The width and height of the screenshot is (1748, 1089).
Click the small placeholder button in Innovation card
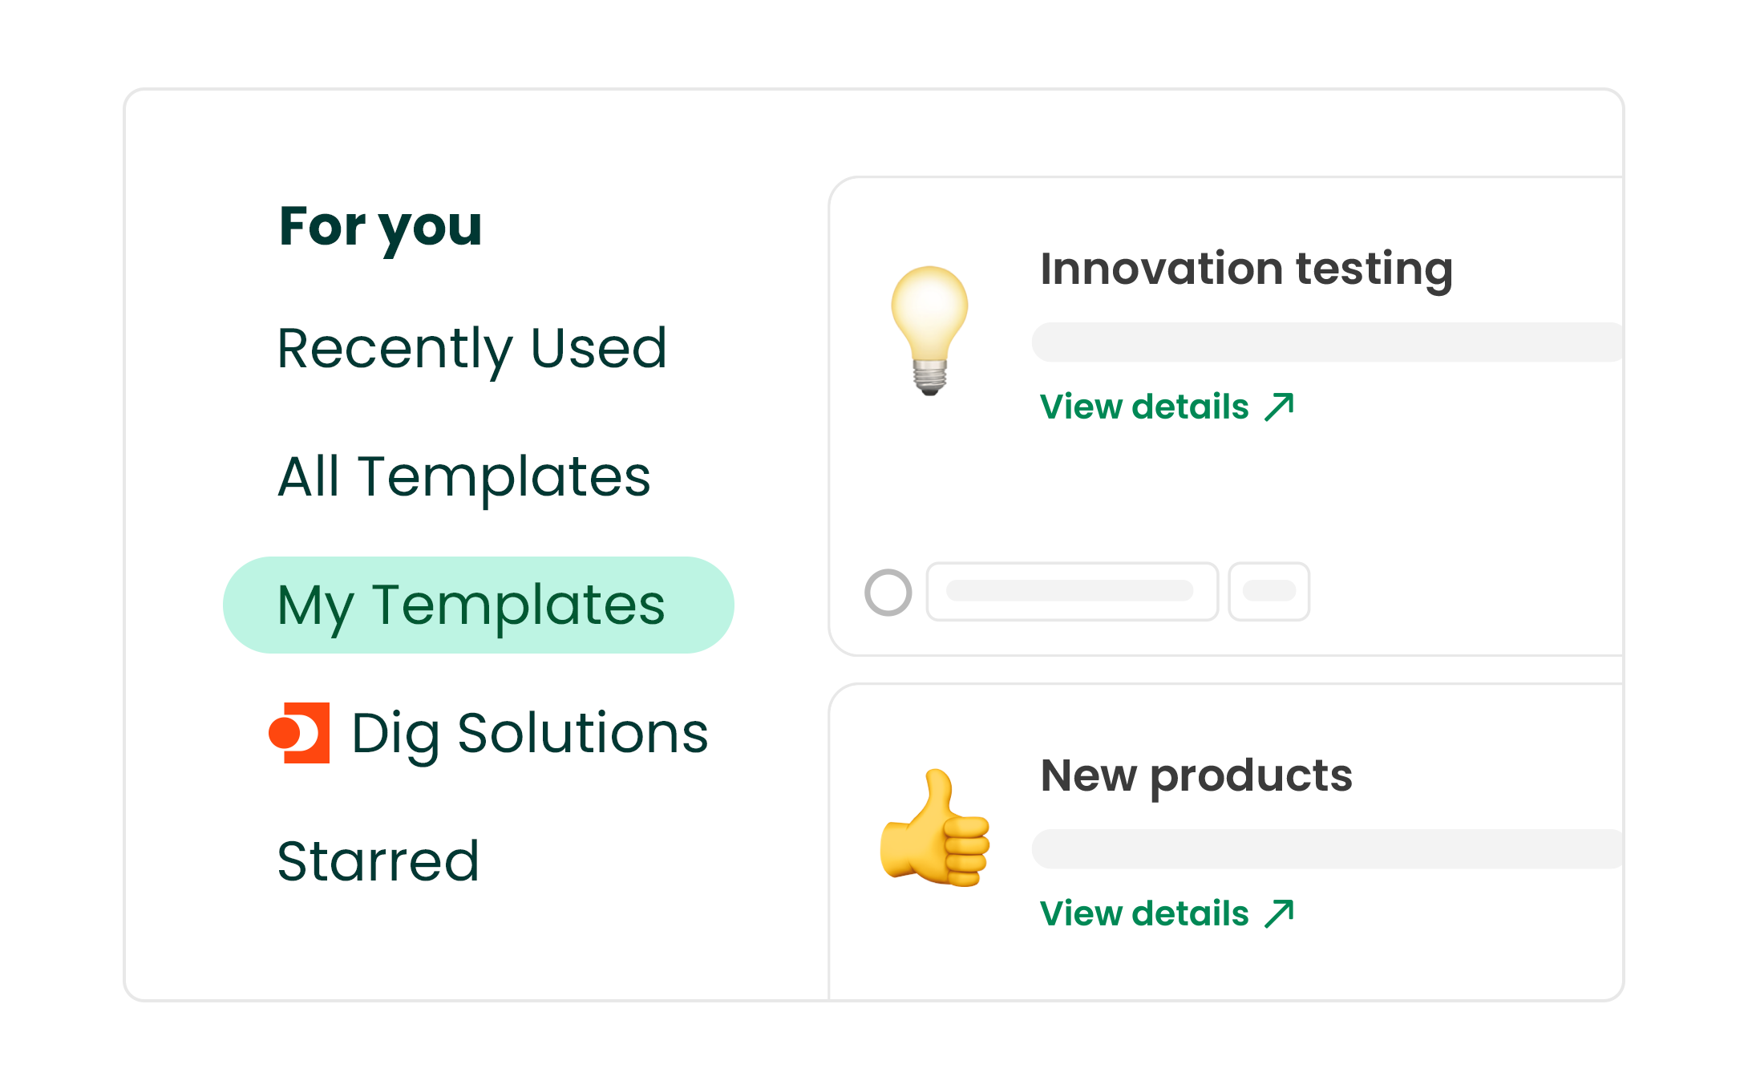1269,592
